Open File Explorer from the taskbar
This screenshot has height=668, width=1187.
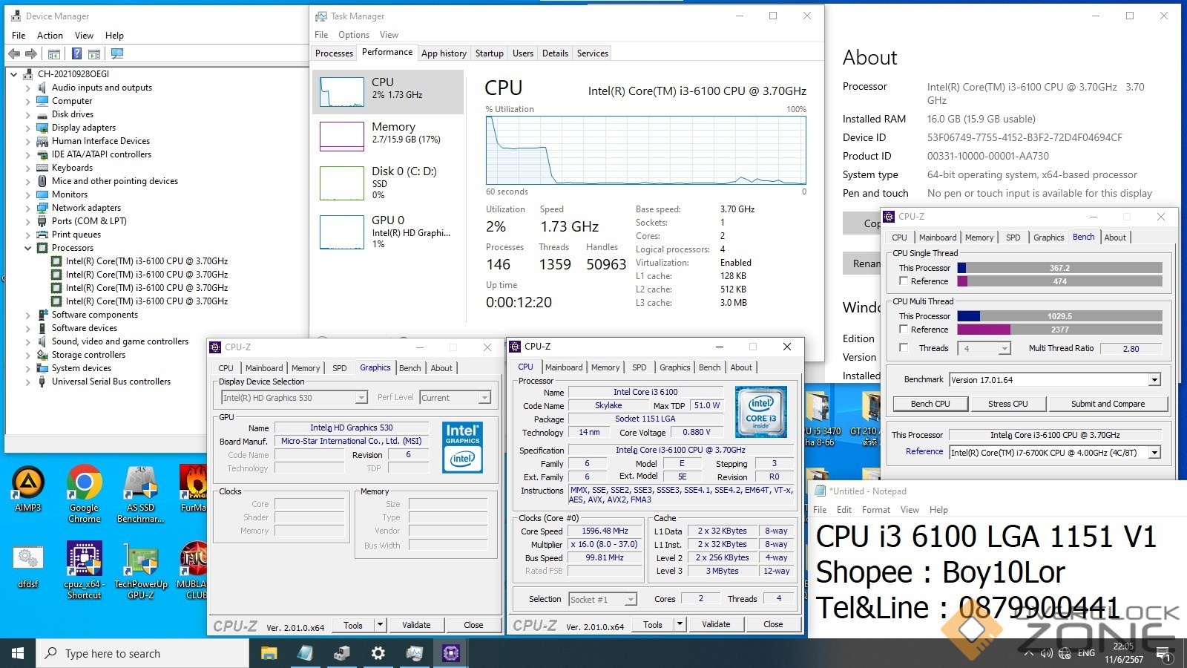tap(269, 653)
